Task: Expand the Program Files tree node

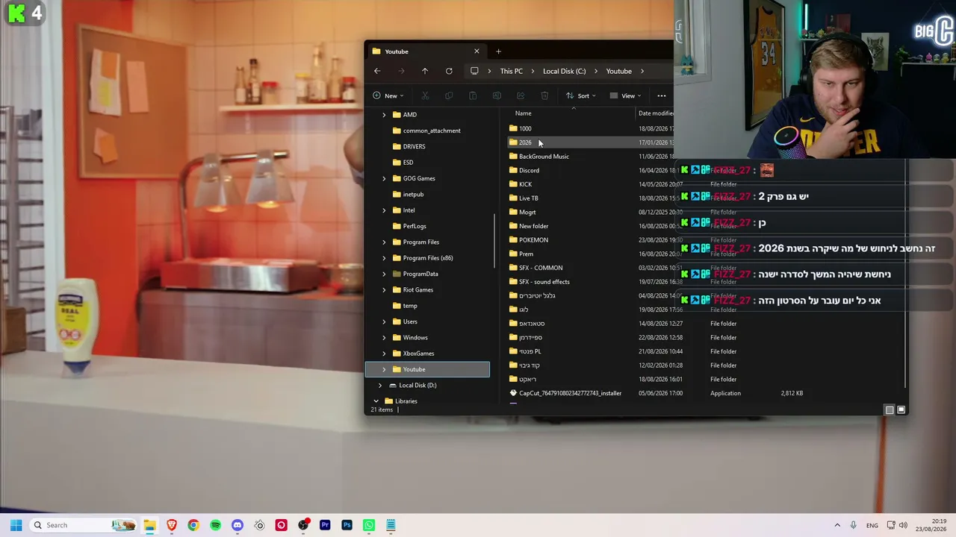Action: pos(384,242)
